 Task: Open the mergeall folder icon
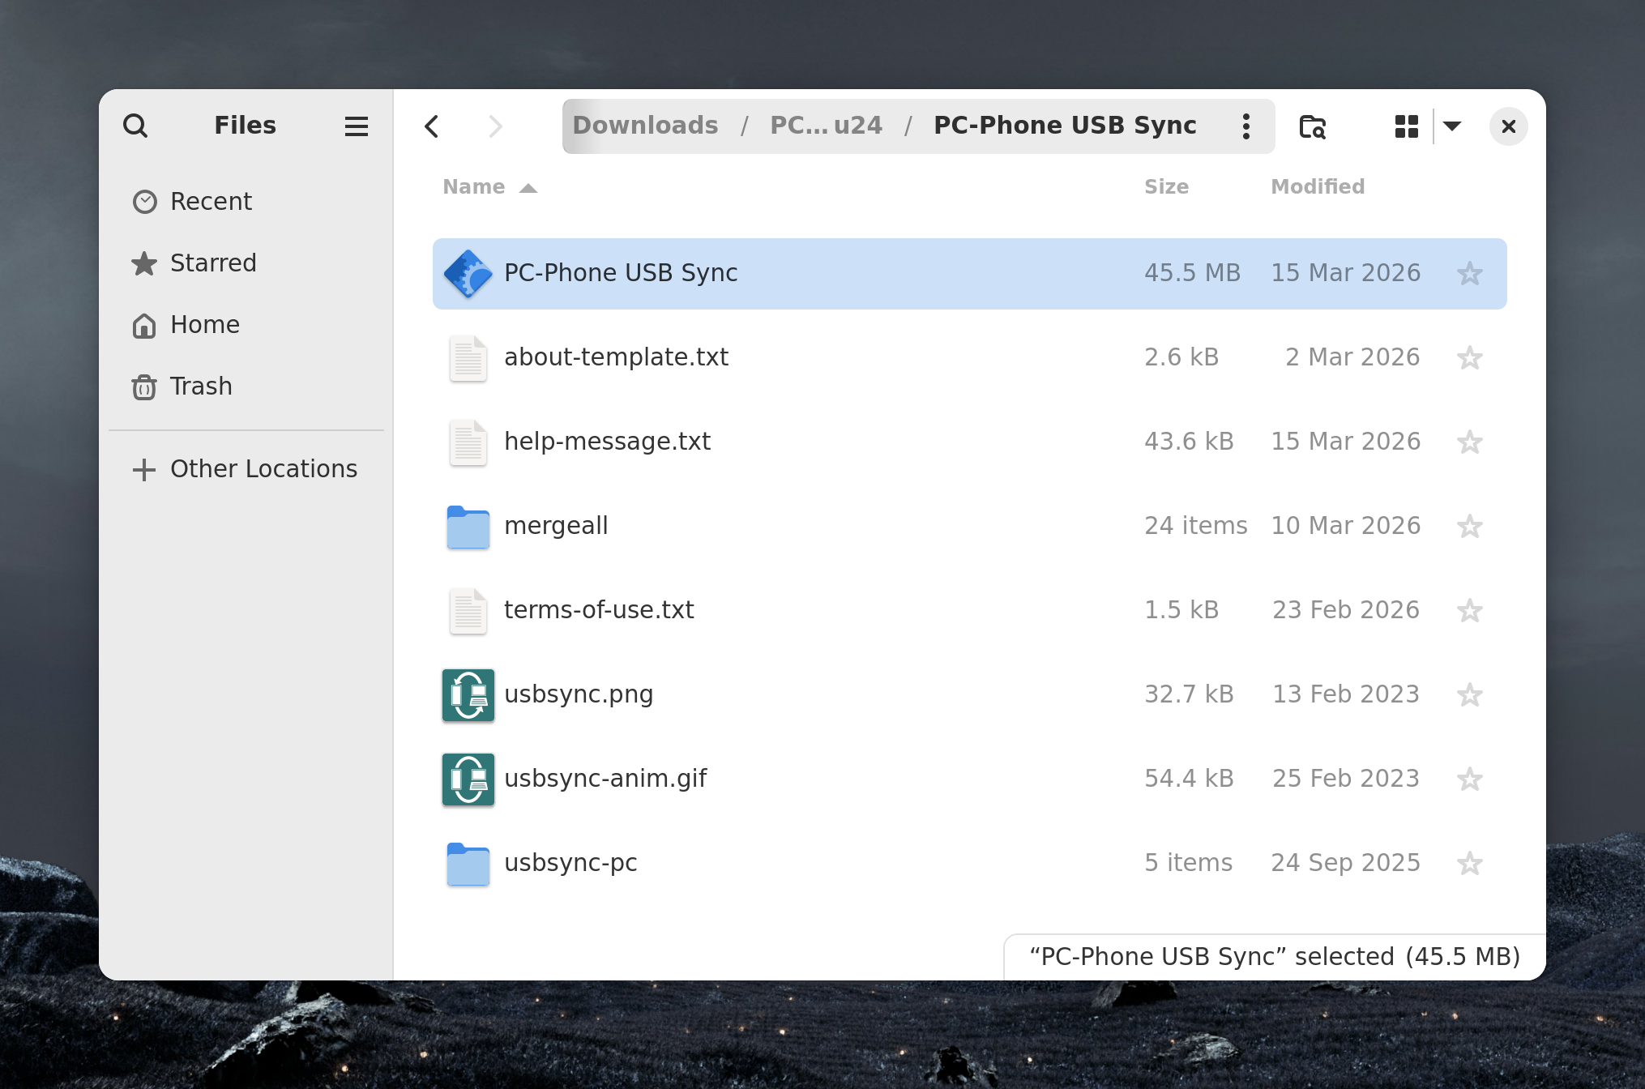pos(468,526)
